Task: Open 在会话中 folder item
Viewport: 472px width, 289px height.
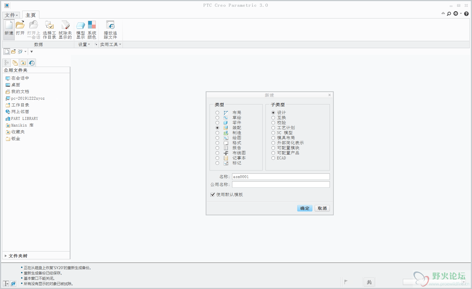Action: (17, 78)
